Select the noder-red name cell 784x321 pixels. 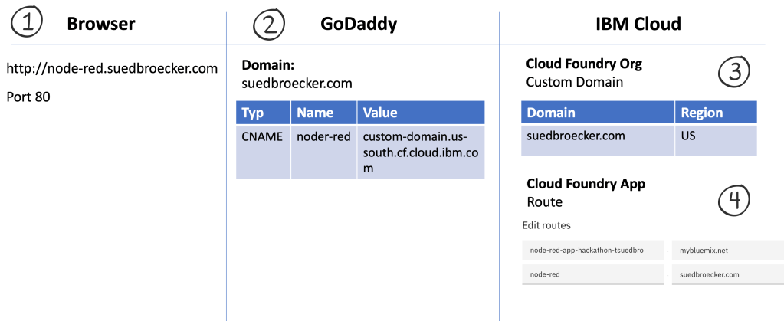(x=323, y=136)
